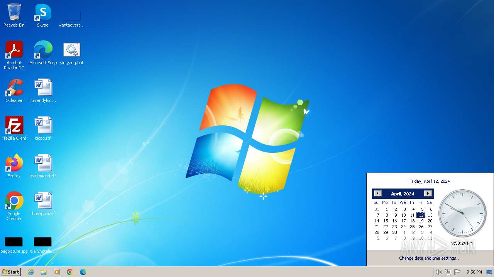494x277 pixels.
Task: Select April 7 in the calendar
Action: [x=378, y=215]
